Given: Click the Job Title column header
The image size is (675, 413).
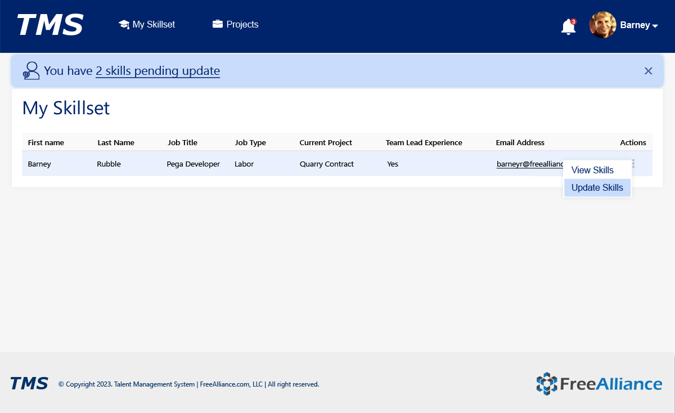Looking at the screenshot, I should tap(182, 142).
